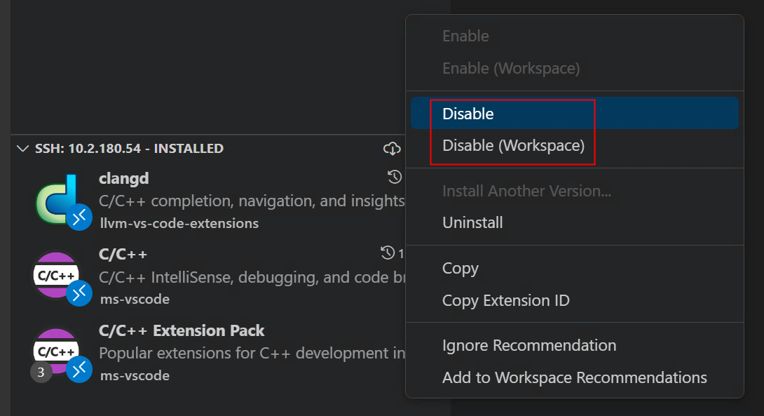Click the cloud download icon in SSH header
Viewport: 764px width, 416px height.
tap(392, 149)
